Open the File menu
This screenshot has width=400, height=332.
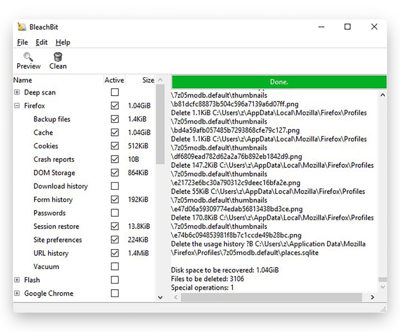(x=22, y=42)
